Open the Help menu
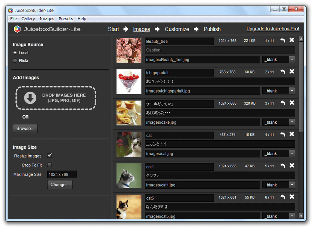Screen dimensions: 313x228 [82, 19]
